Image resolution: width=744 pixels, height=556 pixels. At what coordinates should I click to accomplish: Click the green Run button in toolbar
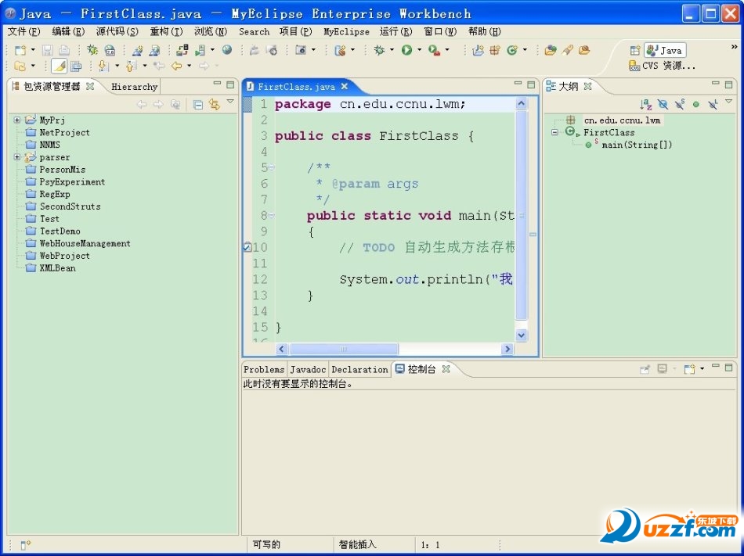[x=406, y=50]
